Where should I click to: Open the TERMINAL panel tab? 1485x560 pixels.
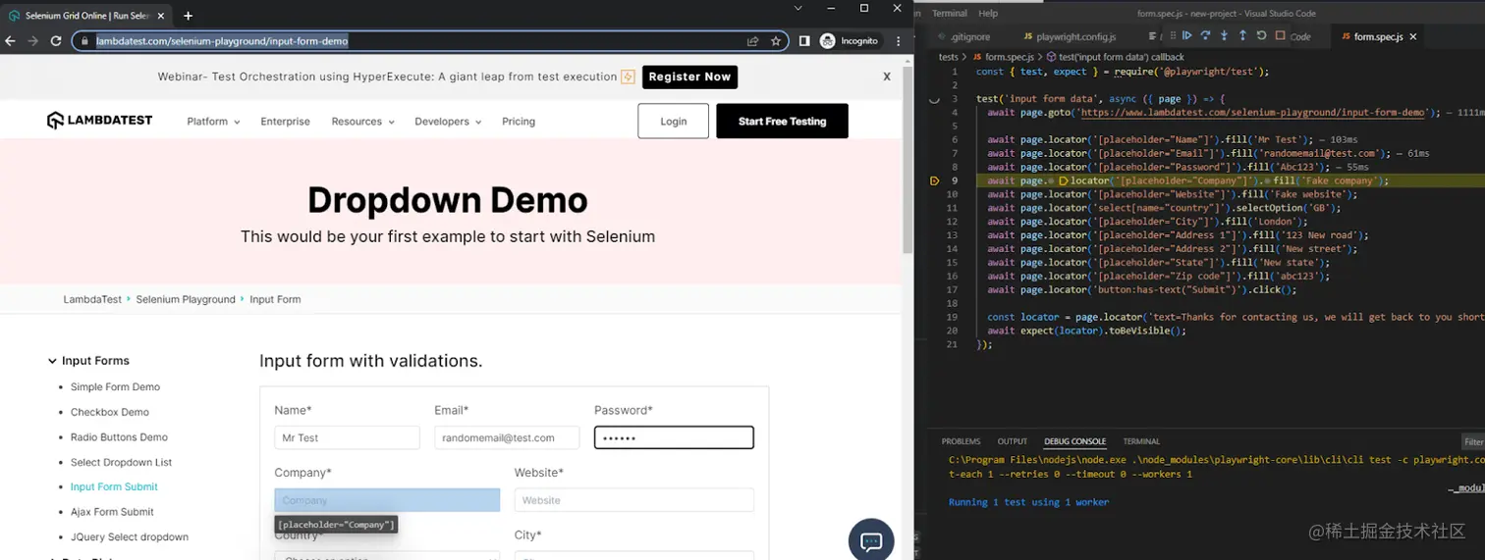tap(1141, 441)
